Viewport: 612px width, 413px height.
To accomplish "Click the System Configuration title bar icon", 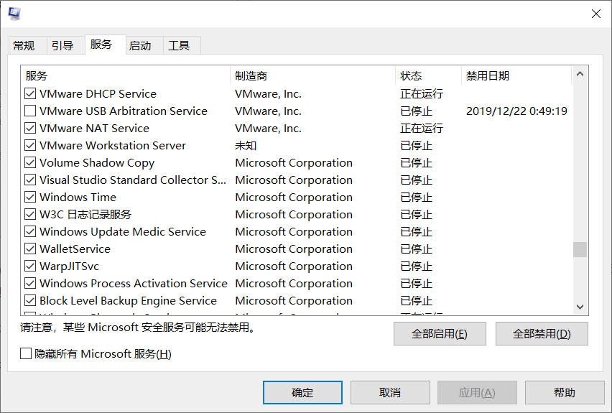I will (14, 13).
